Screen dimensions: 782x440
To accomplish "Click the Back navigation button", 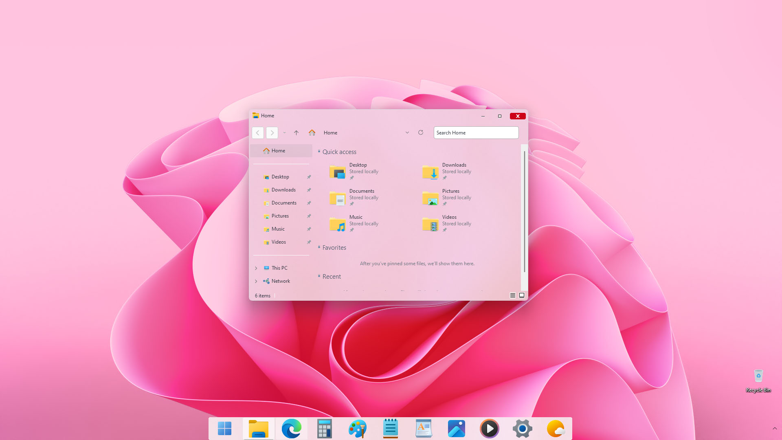I will (258, 133).
